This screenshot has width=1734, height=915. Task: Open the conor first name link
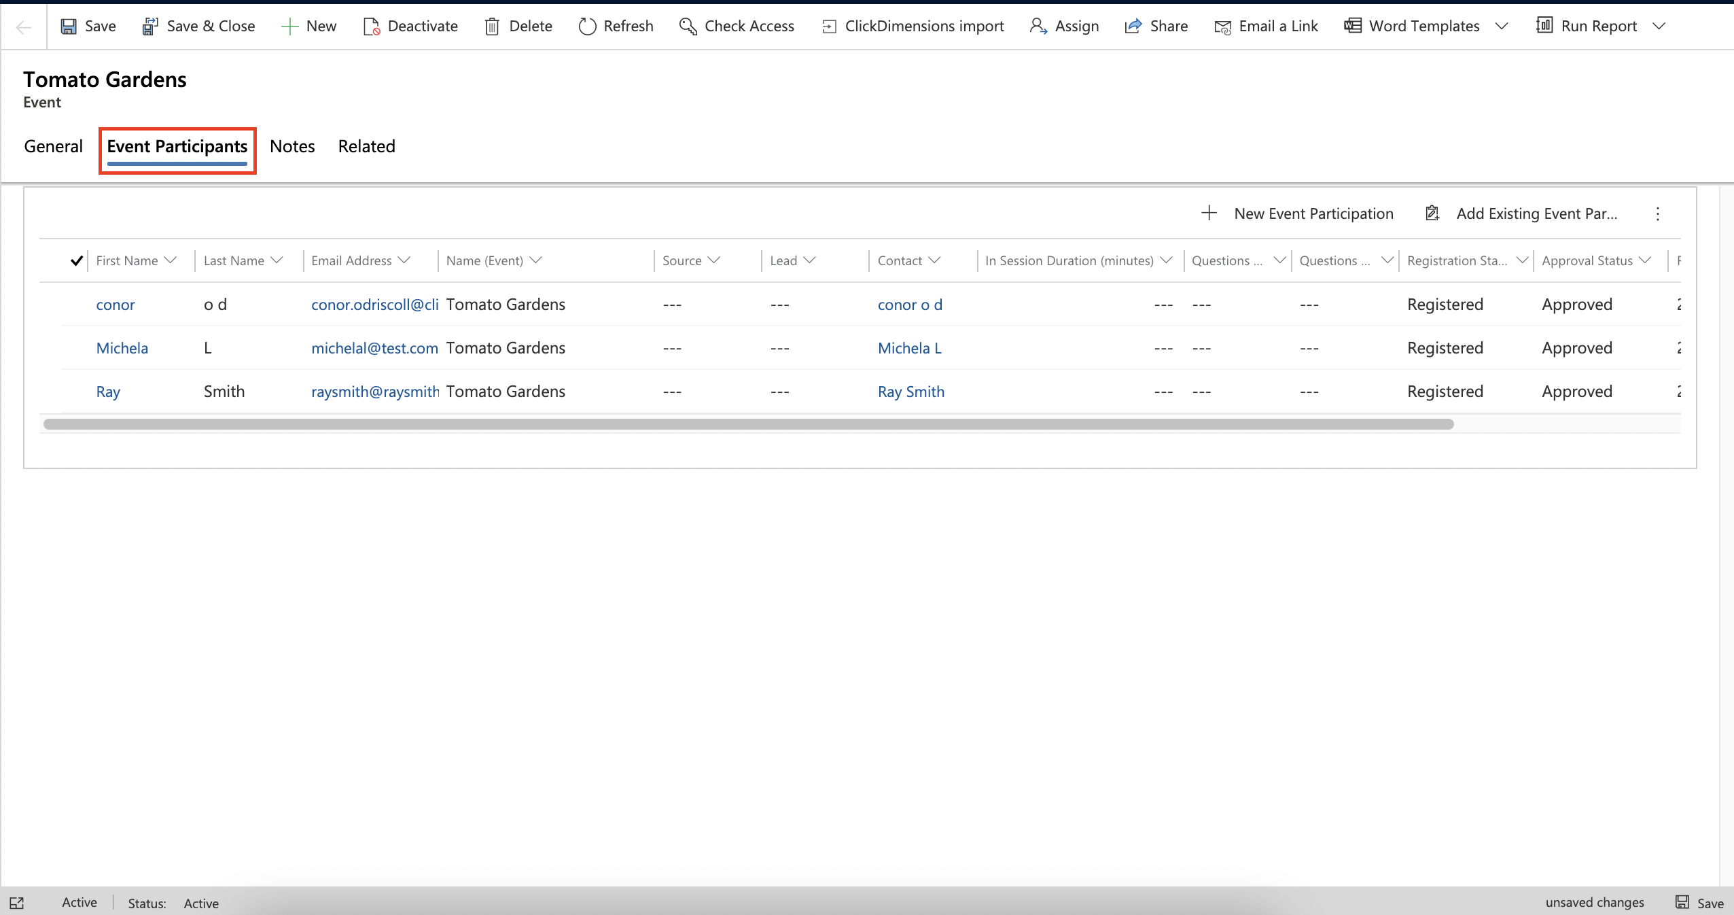click(x=116, y=305)
